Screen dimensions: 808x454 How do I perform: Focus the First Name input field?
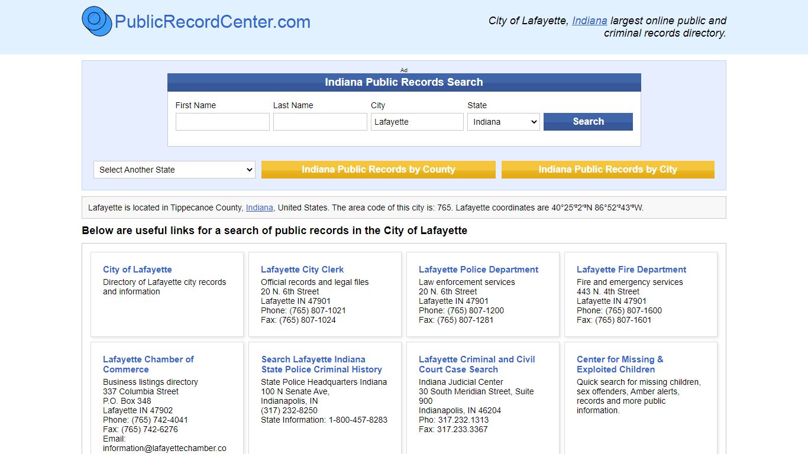[x=222, y=122]
